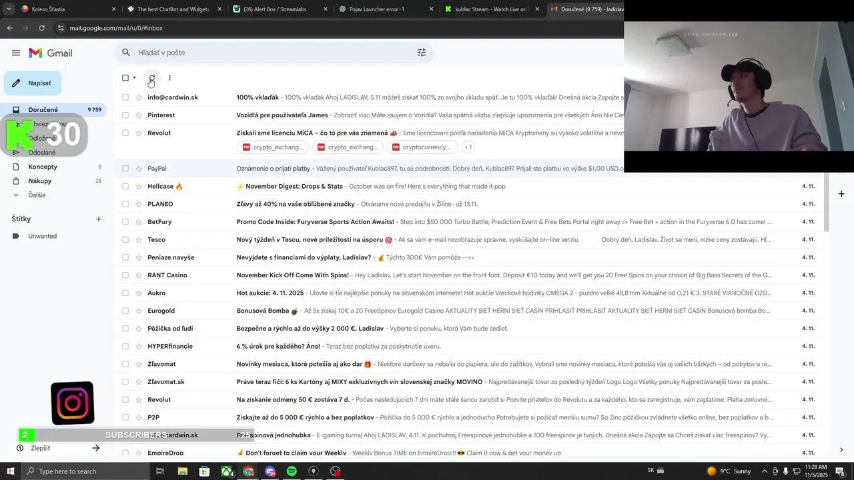Refresh the inbox with the refresh icon

coord(152,78)
